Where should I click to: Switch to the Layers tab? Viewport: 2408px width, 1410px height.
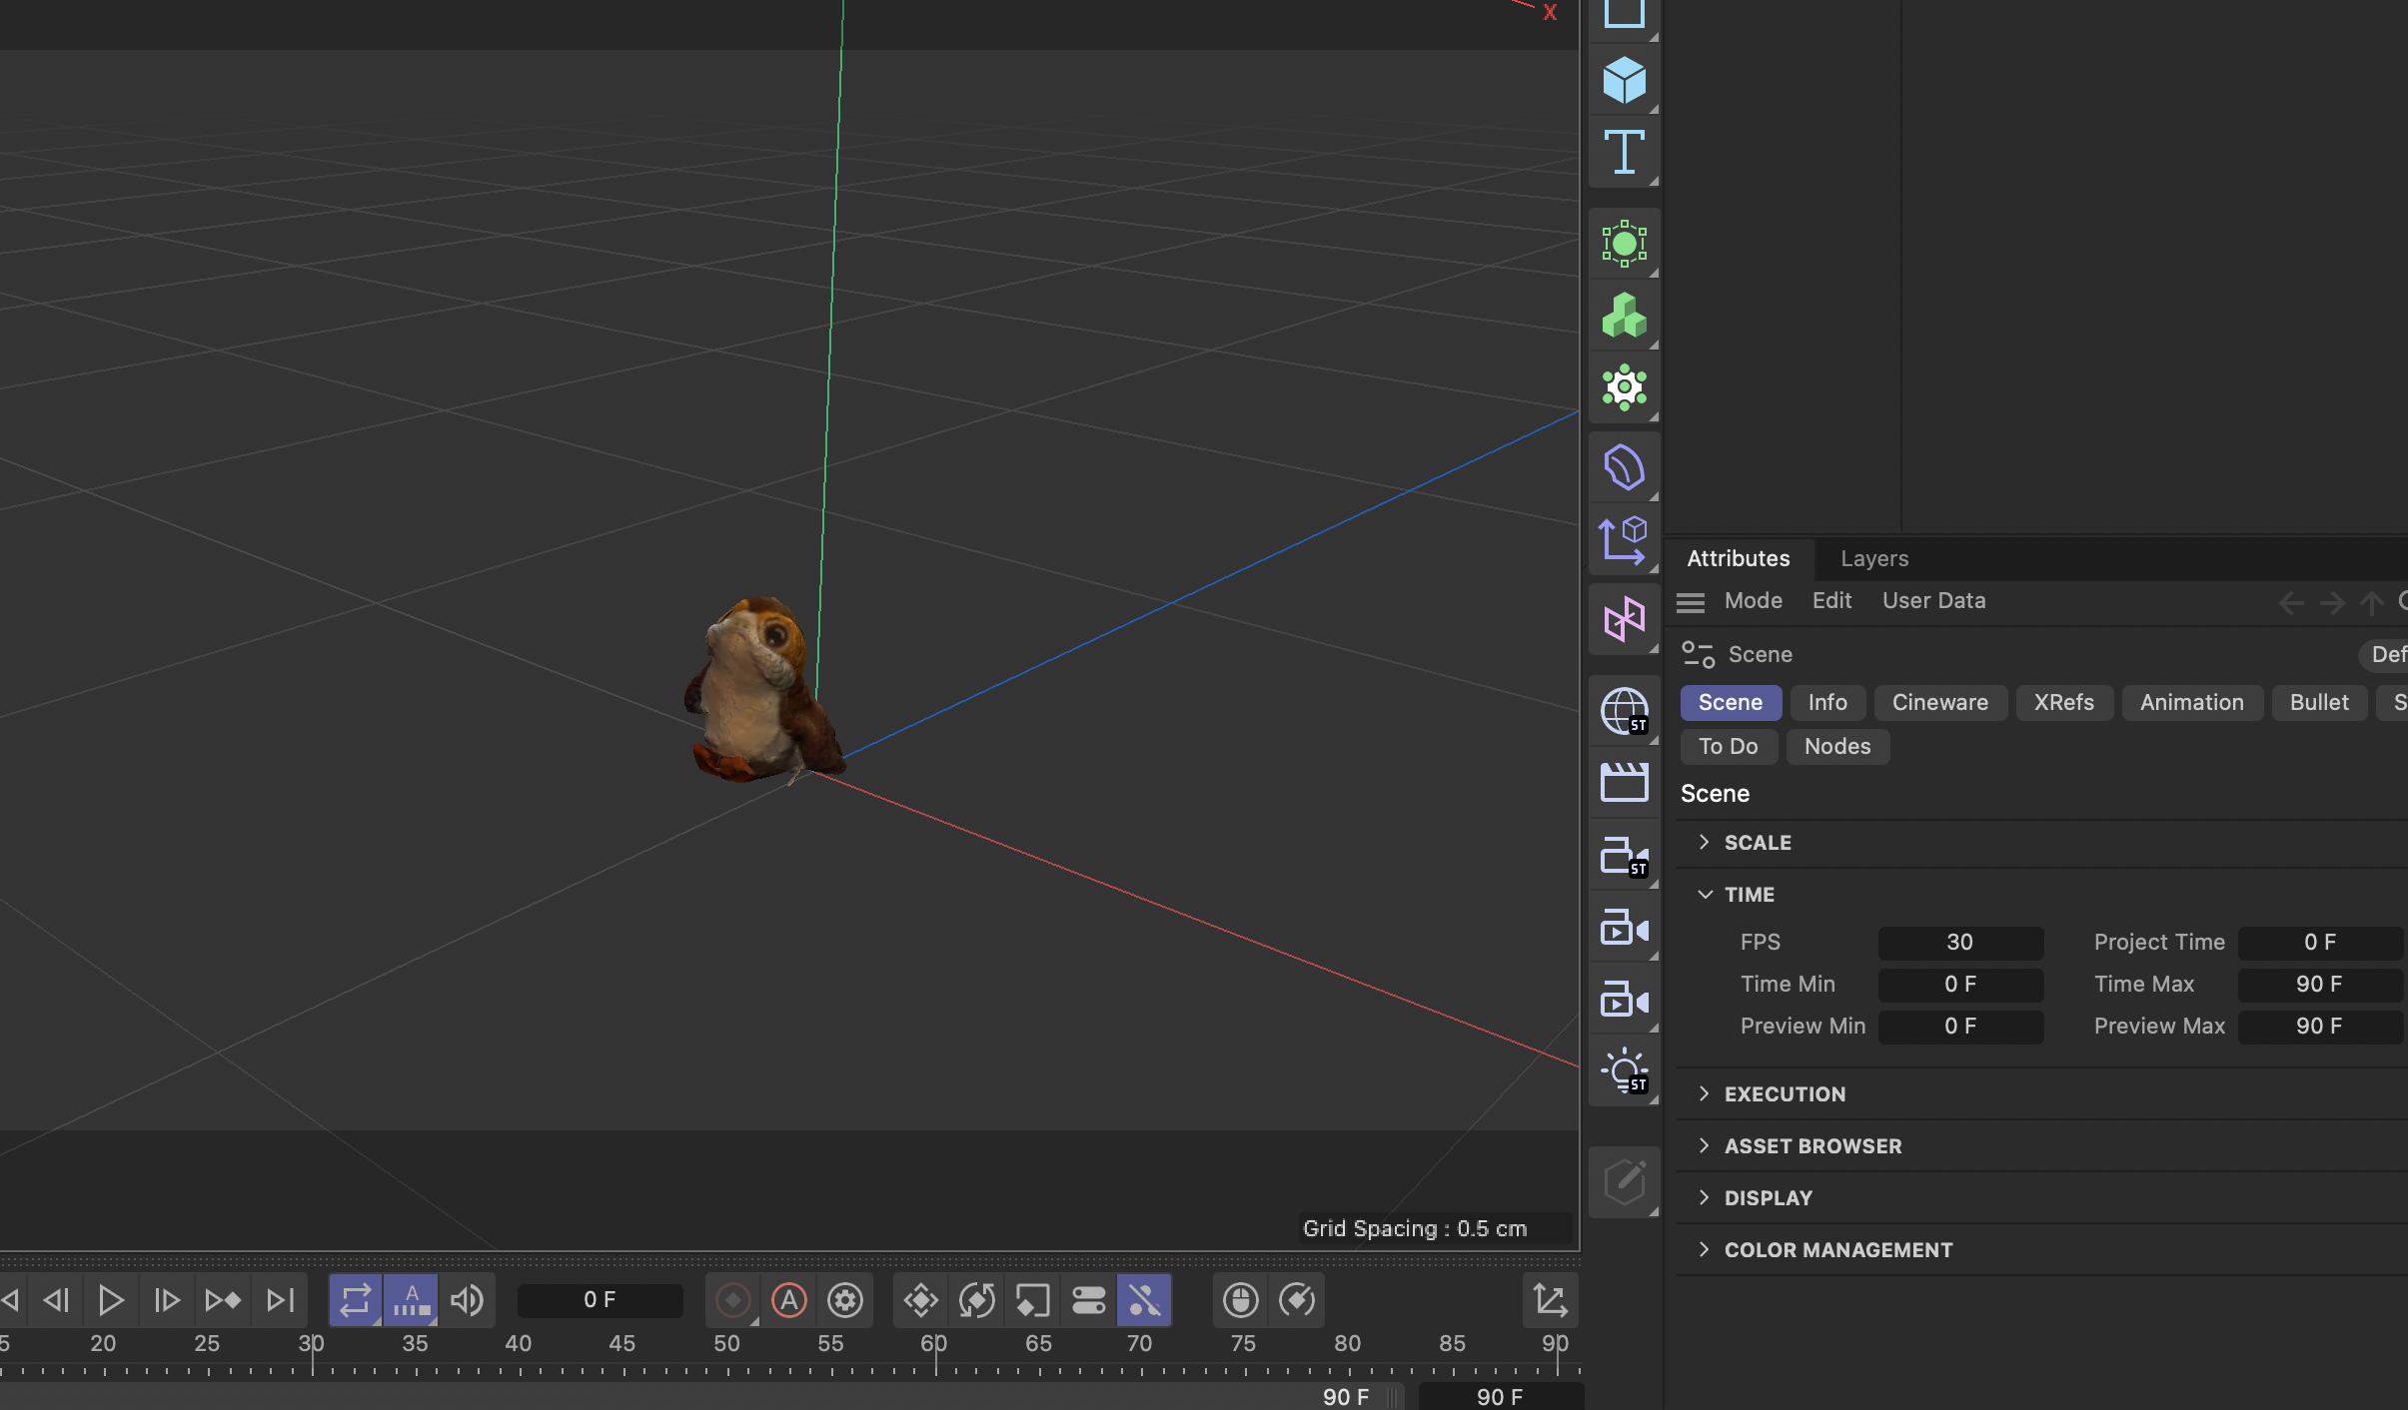1873,558
